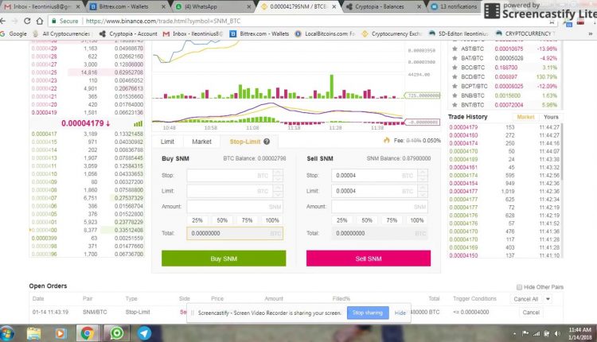Set sell amount to 75%
This screenshot has width=597, height=342.
pos(392,220)
